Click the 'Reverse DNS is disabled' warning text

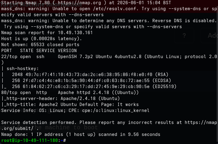click(x=184, y=21)
